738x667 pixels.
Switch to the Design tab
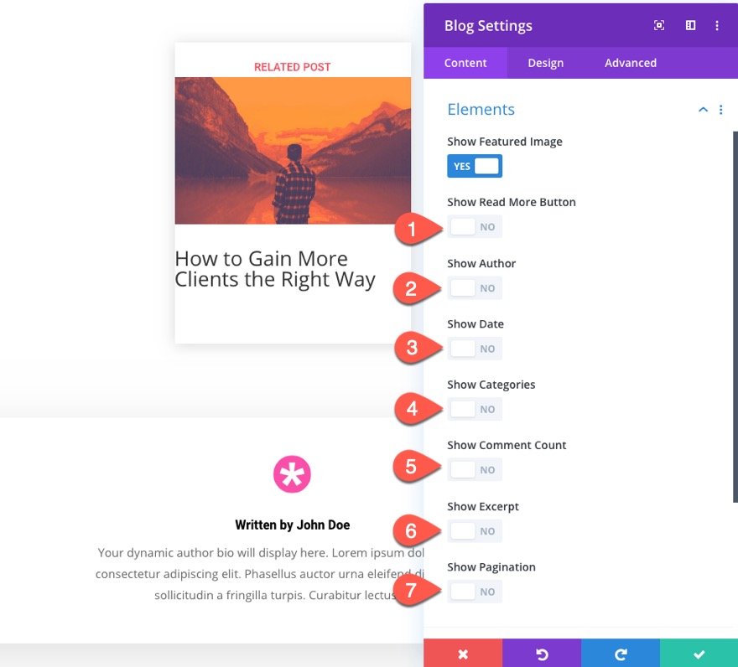(545, 63)
